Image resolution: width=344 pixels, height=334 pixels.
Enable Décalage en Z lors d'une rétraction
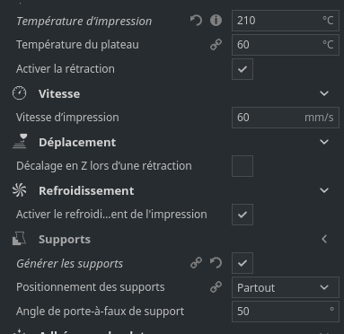(243, 166)
